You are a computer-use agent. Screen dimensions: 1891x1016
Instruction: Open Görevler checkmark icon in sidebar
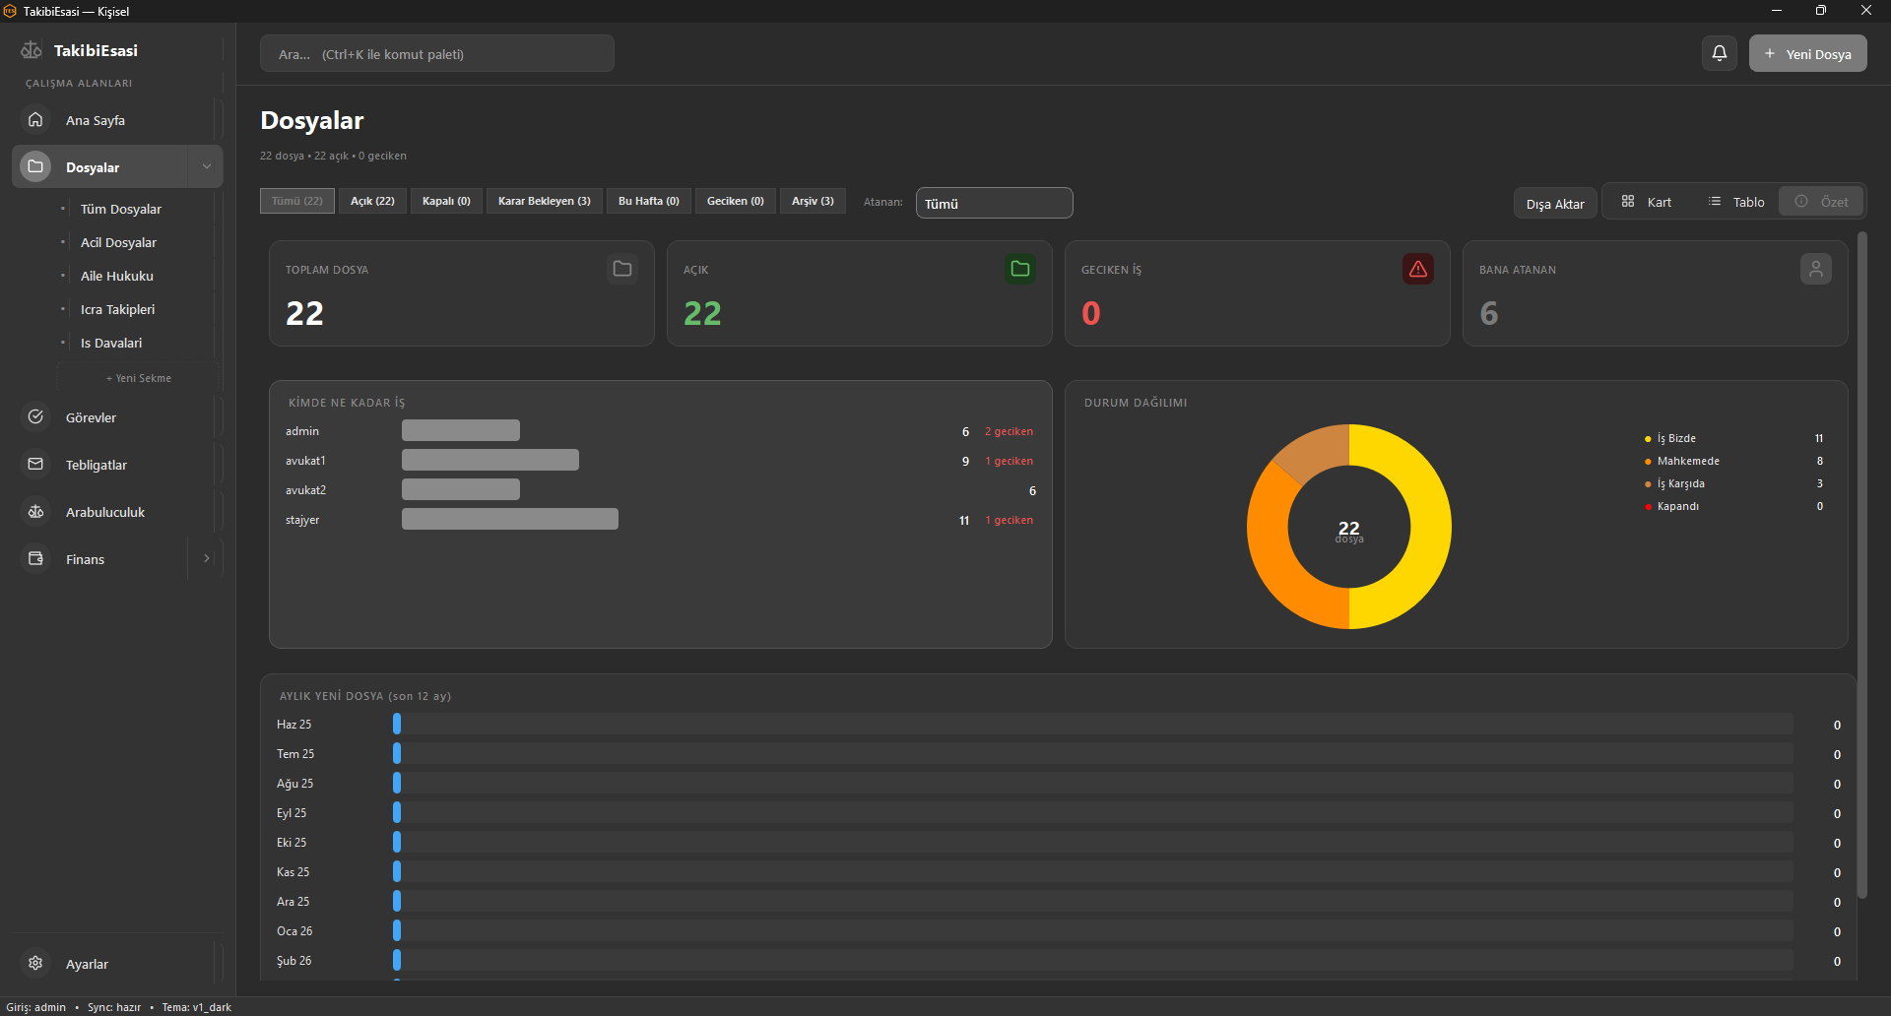(35, 416)
